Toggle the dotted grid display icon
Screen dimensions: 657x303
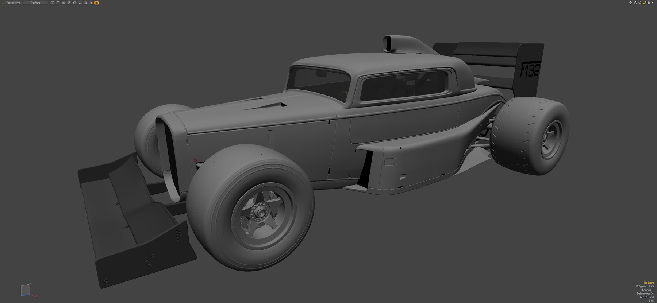[x=53, y=3]
